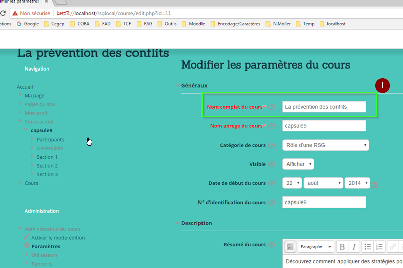Click Activer le mode édition link
Screen dimensions: 403x268
(57, 237)
